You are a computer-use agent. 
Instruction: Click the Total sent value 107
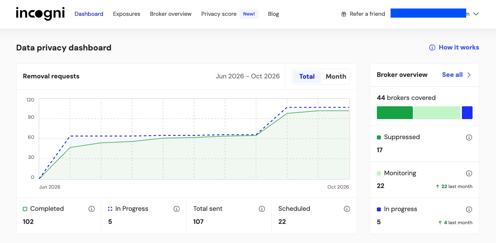click(x=198, y=222)
